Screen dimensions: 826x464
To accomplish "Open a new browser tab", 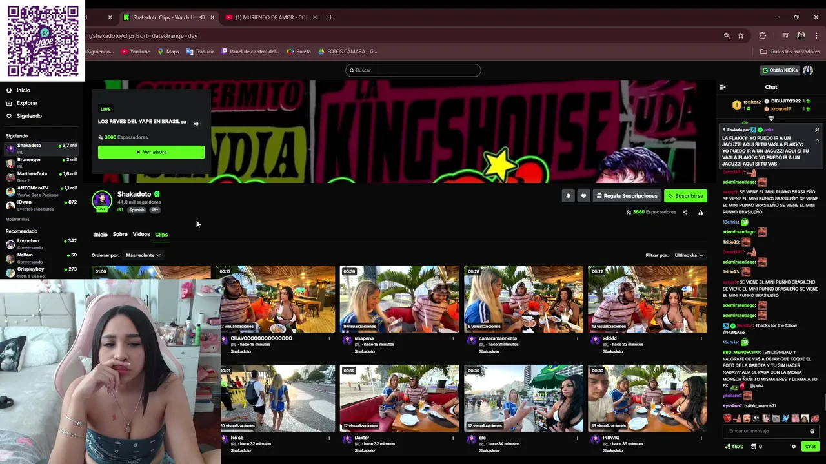I will tap(330, 17).
